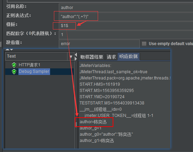Viewport: 193px width, 152px height.
Task: Toggle the Use empty default value checkbox
Action: [x=144, y=44]
